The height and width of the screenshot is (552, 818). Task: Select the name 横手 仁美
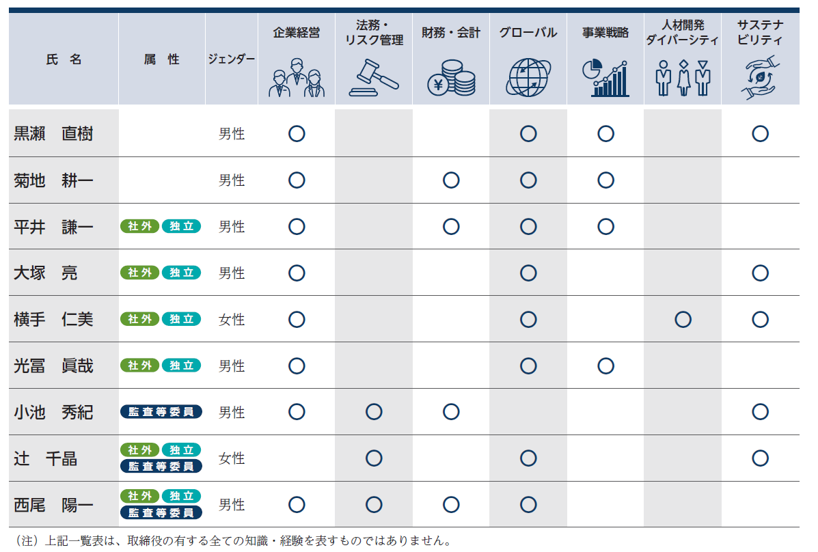click(53, 319)
